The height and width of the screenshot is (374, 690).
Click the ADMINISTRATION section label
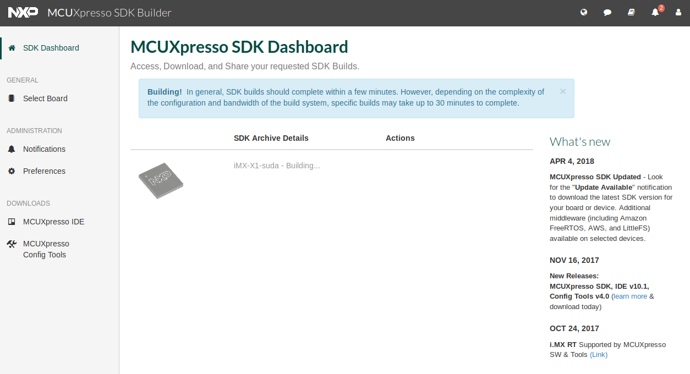coord(34,131)
